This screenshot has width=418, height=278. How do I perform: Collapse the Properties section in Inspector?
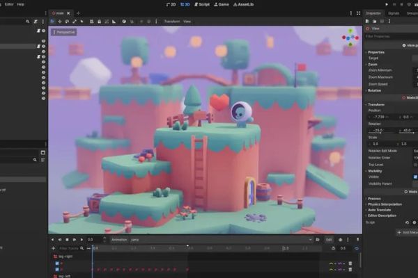click(376, 52)
